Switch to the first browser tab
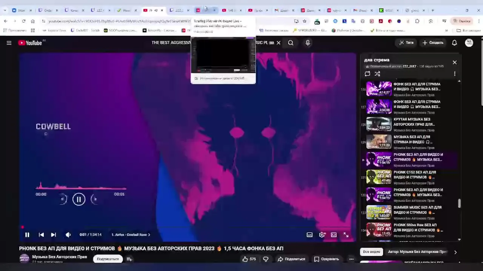 [22, 10]
